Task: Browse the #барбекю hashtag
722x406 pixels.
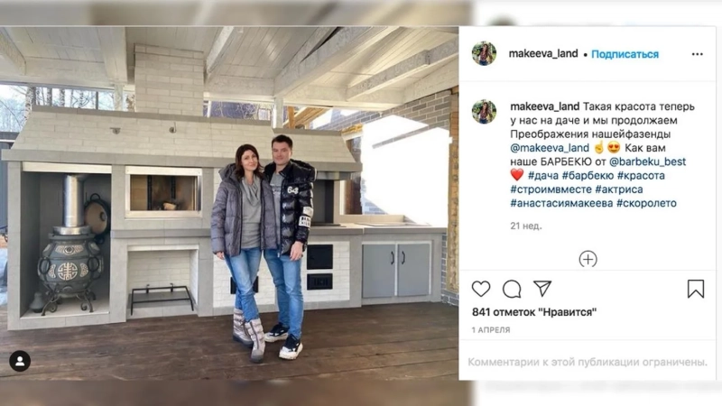Action: point(588,175)
